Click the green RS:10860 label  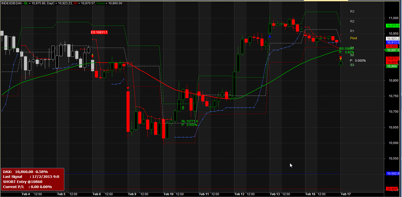346,49
